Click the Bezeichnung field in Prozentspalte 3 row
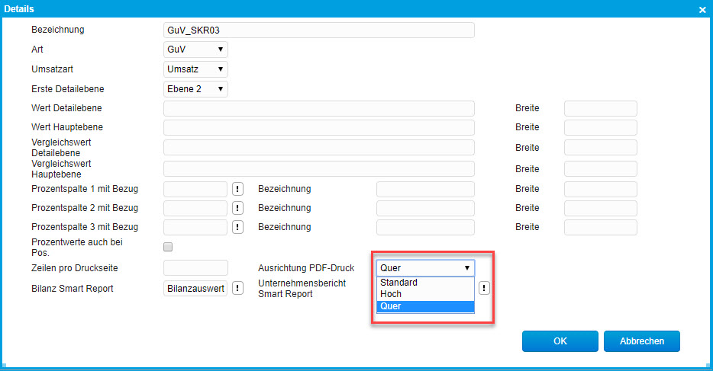The height and width of the screenshot is (371, 713). tap(425, 227)
